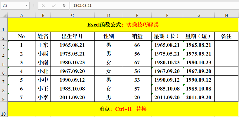Click into the formula bar showing 1965.08.21
The height and width of the screenshot is (117, 239).
pos(152,6)
